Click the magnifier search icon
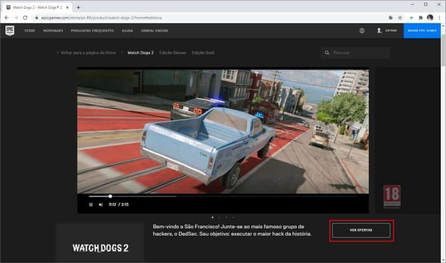 (x=327, y=52)
